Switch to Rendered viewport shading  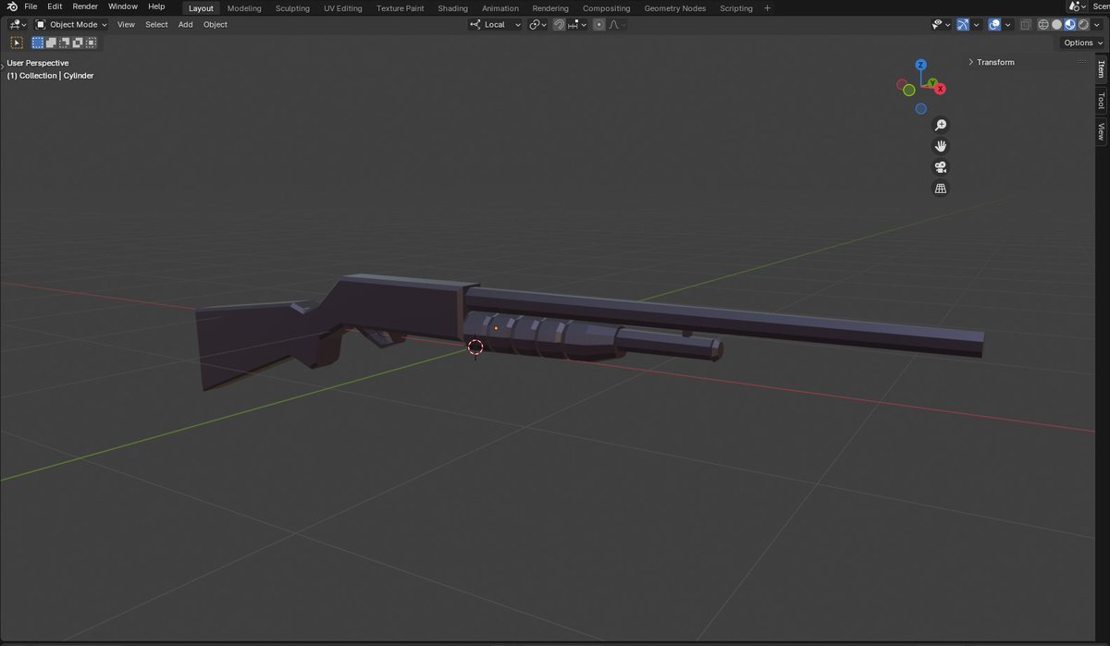click(1082, 25)
